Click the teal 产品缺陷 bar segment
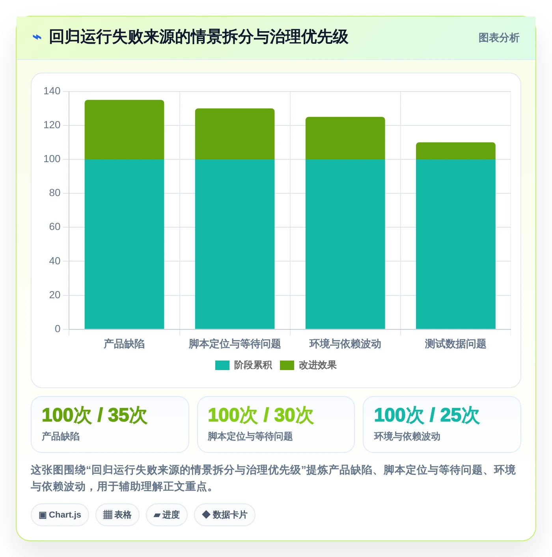 tap(124, 244)
